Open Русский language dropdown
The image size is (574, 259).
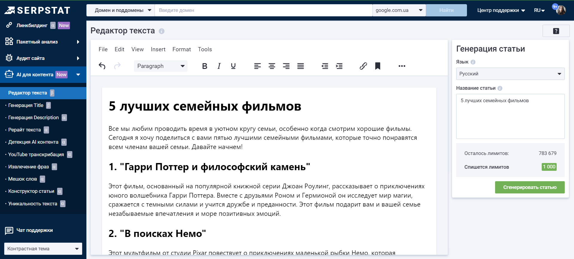coord(510,74)
